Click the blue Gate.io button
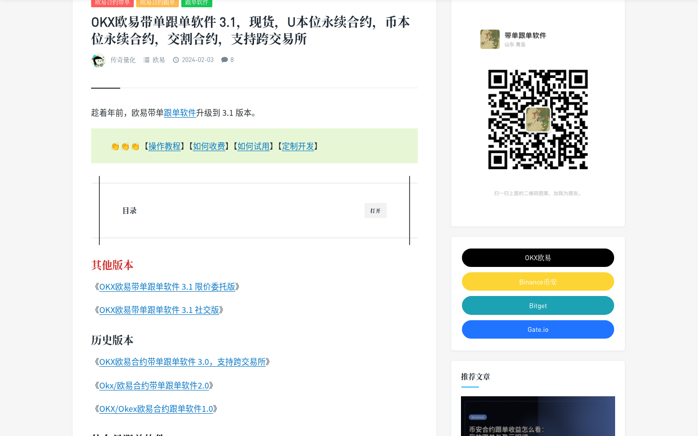Image resolution: width=698 pixels, height=436 pixels. coord(538,329)
